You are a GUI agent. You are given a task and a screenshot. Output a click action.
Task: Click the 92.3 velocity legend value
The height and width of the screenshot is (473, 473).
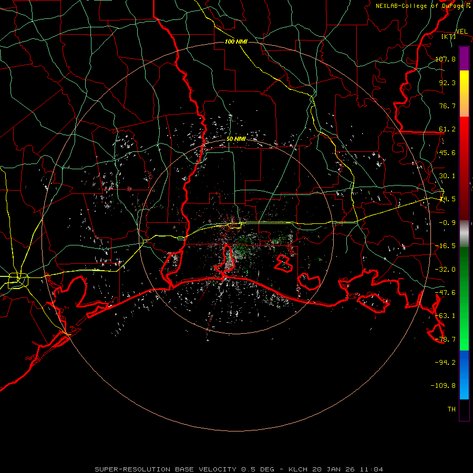pos(447,83)
